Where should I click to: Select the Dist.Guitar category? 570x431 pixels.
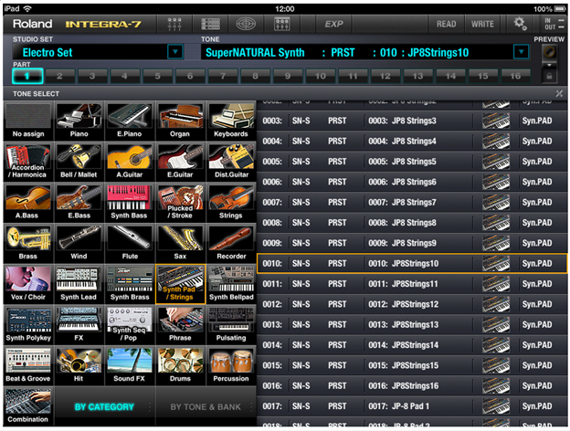pos(231,162)
